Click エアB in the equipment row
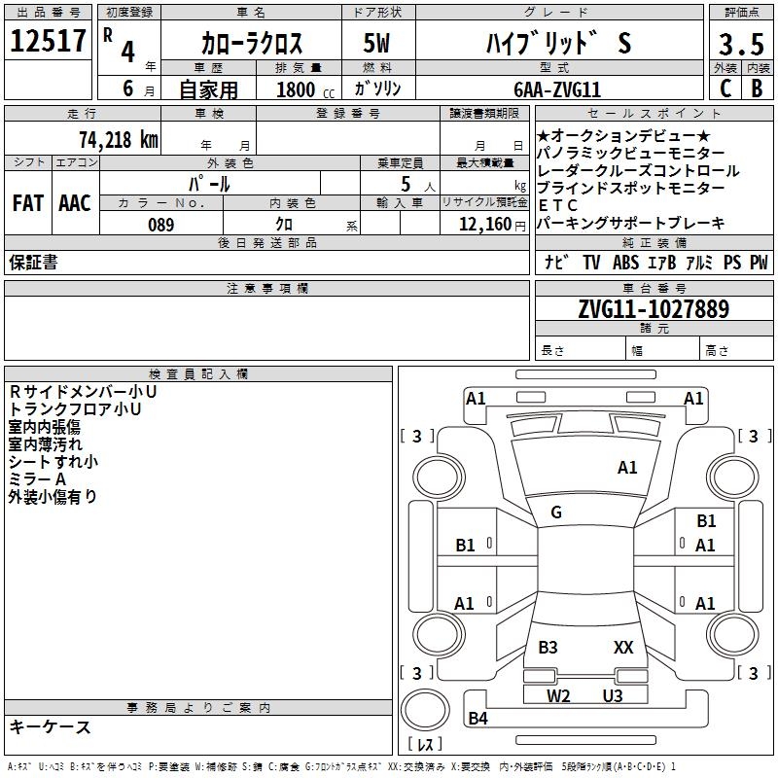This screenshot has height=778, width=778. [661, 262]
